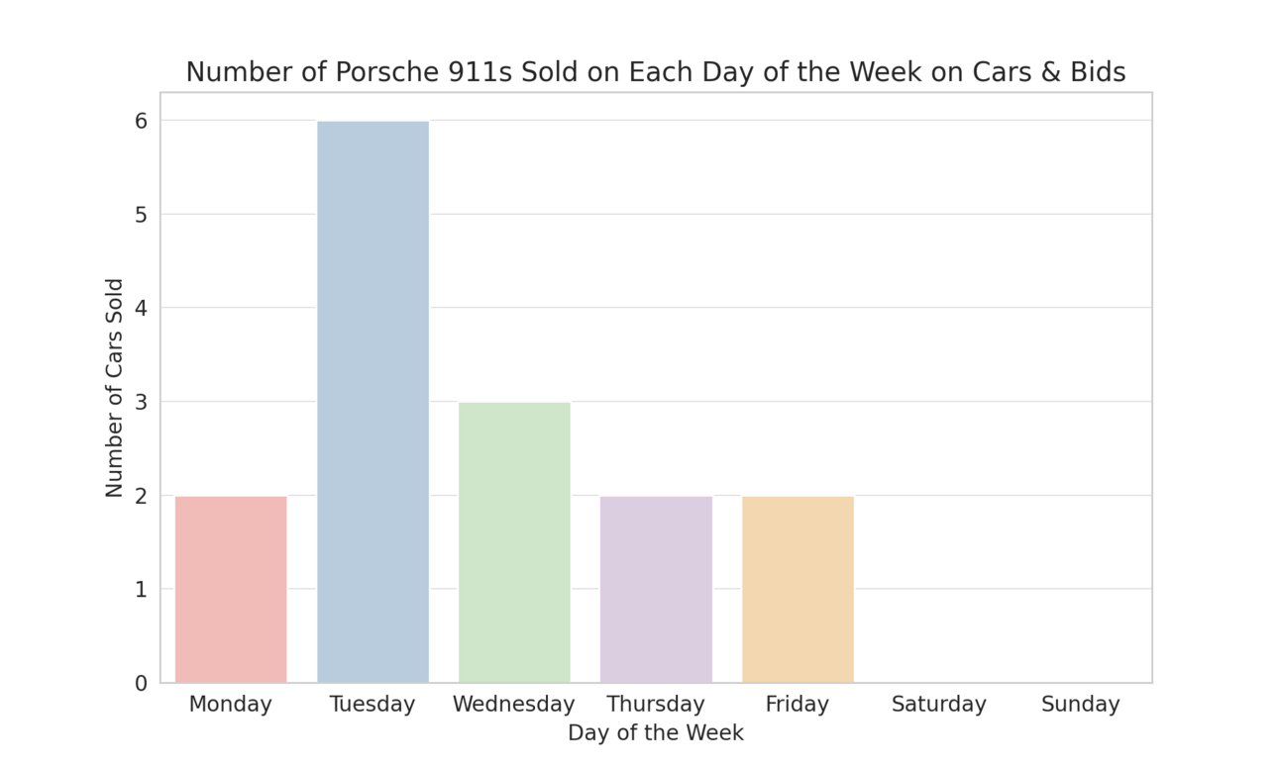The image size is (1280, 767).
Task: Click the orange Friday bar
Action: coord(798,589)
